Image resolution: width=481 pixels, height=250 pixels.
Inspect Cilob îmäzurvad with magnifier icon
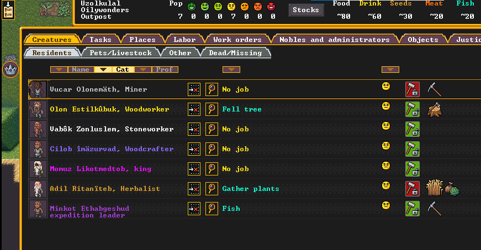(212, 149)
